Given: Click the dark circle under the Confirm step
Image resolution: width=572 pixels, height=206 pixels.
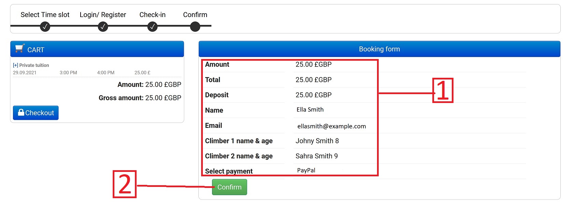Looking at the screenshot, I should (195, 26).
